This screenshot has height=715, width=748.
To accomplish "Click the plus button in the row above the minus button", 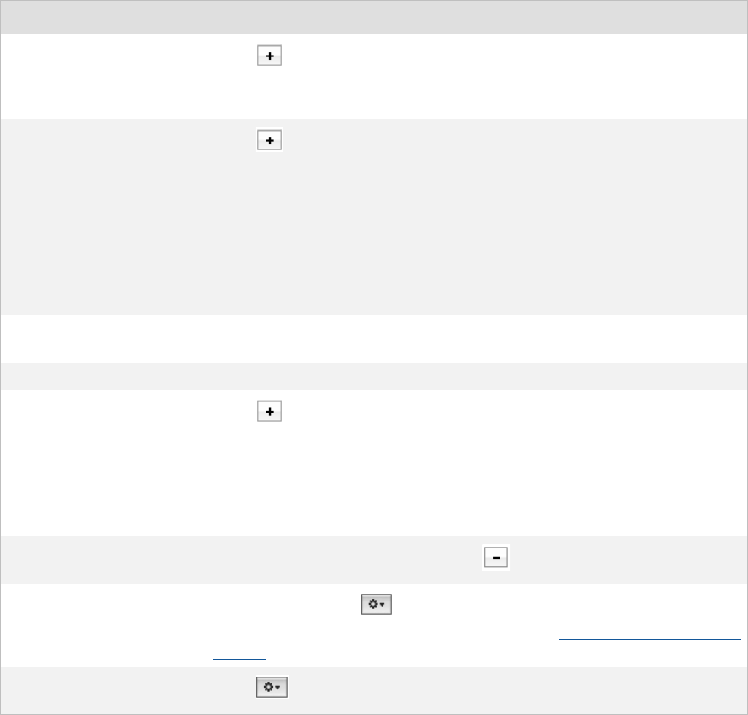I will 270,412.
